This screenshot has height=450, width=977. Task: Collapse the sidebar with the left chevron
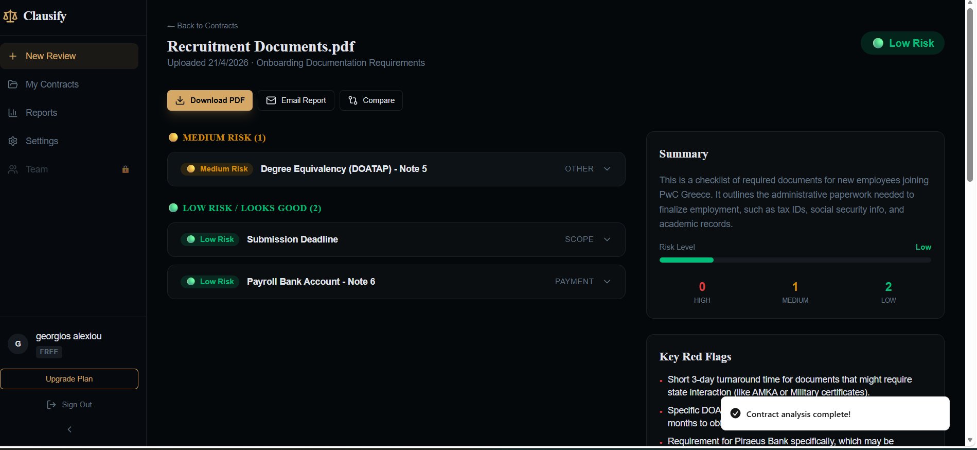69,429
